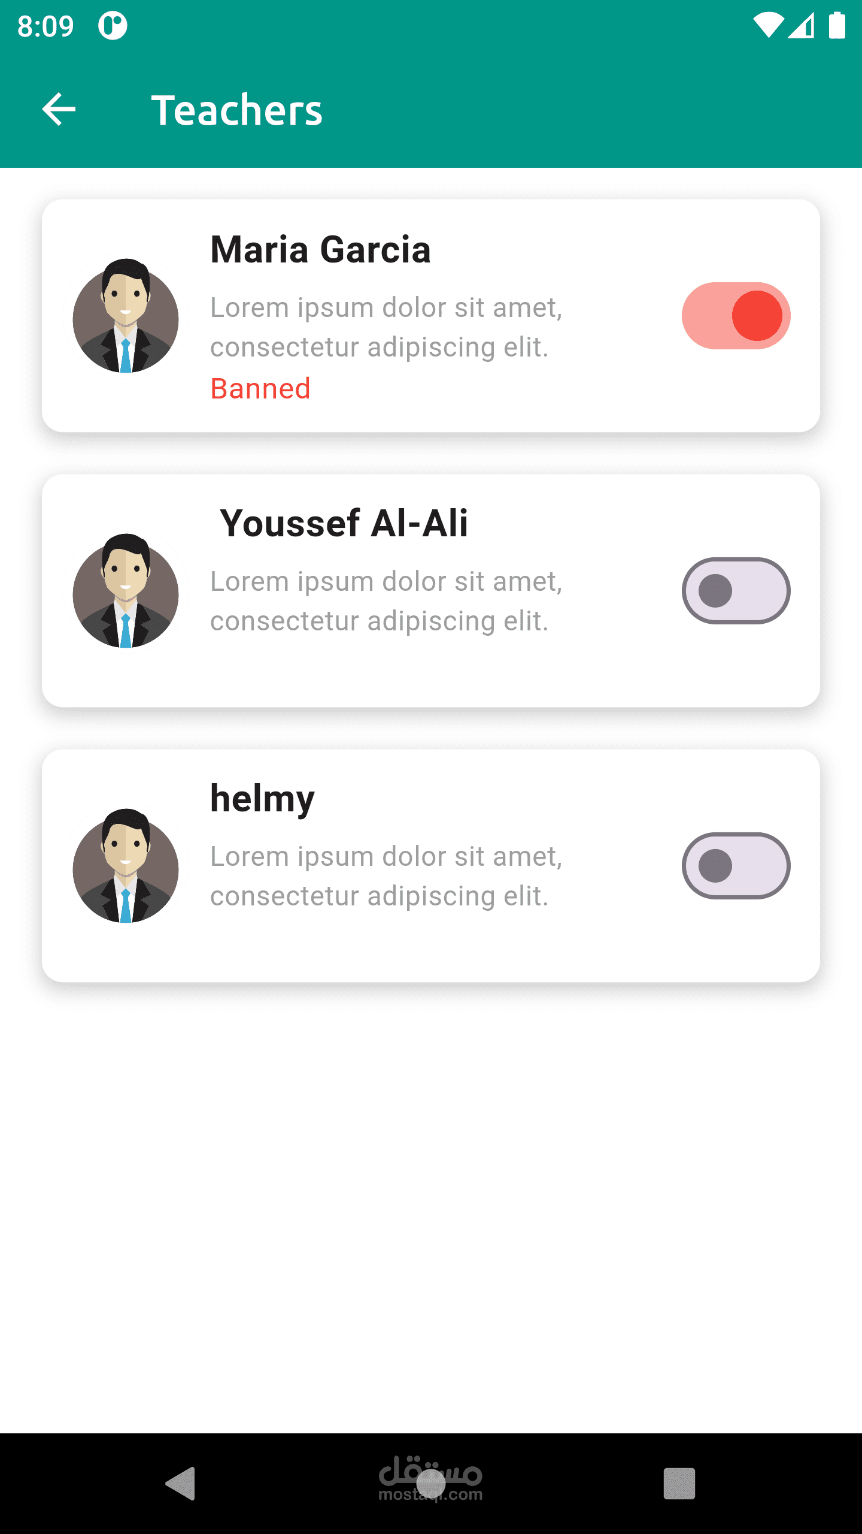Screen dimensions: 862x1534
Task: Open the helmy teacher name
Action: [262, 799]
